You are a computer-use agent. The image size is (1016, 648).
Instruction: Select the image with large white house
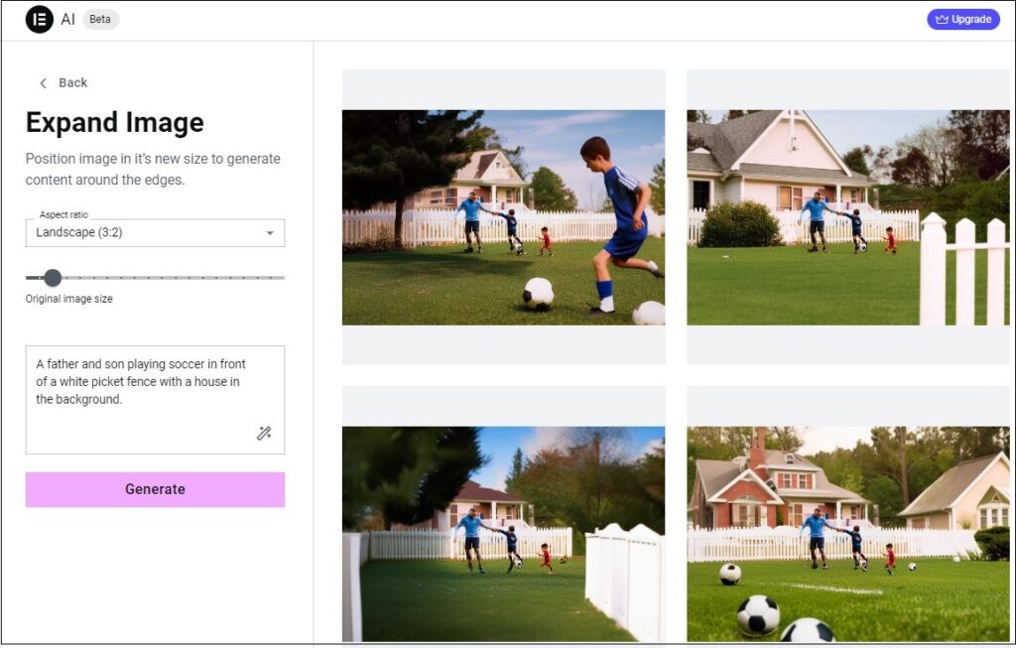coord(848,217)
